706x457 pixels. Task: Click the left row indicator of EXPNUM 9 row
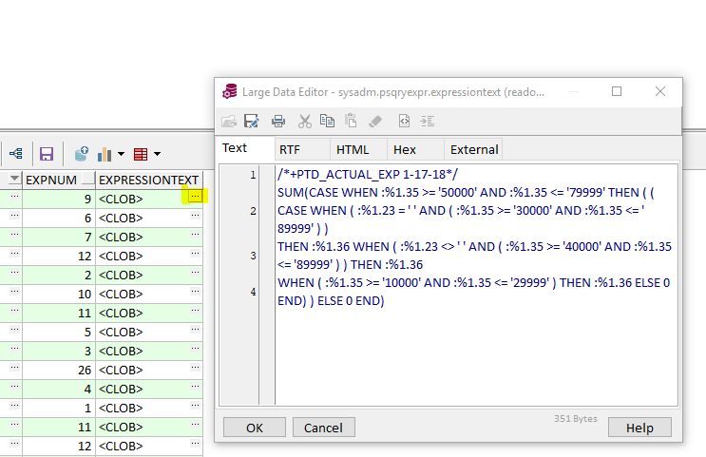(14, 197)
